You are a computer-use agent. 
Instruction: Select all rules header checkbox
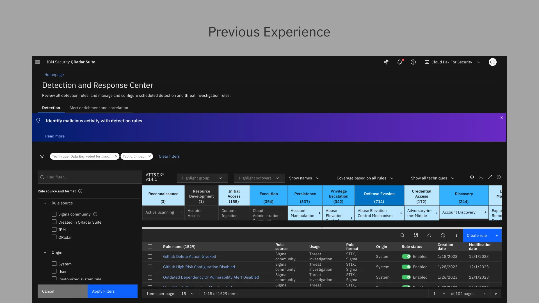(x=150, y=247)
